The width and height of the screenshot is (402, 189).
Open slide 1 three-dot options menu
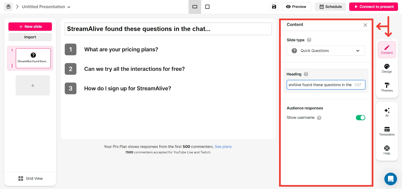pyautogui.click(x=12, y=66)
